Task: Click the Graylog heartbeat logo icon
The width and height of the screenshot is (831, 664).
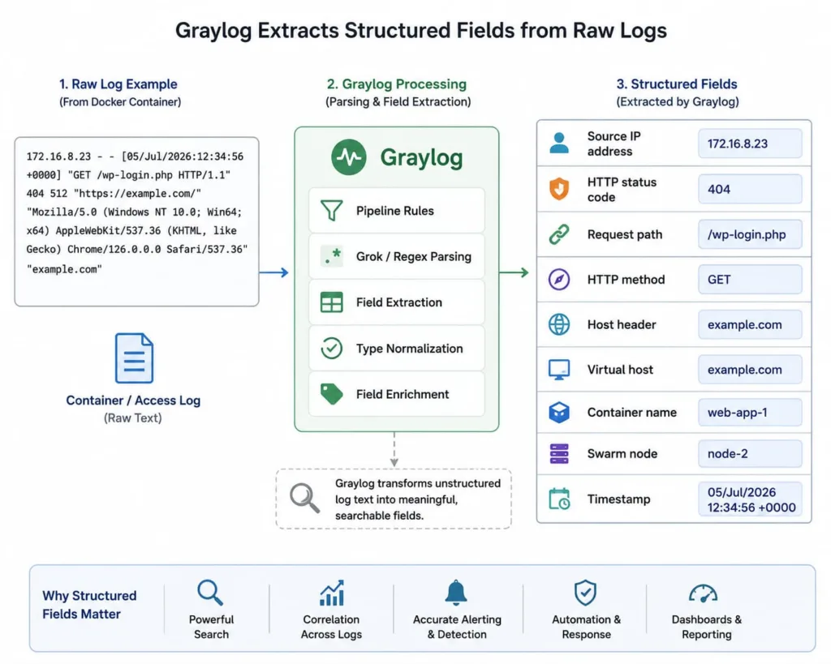Action: click(348, 157)
